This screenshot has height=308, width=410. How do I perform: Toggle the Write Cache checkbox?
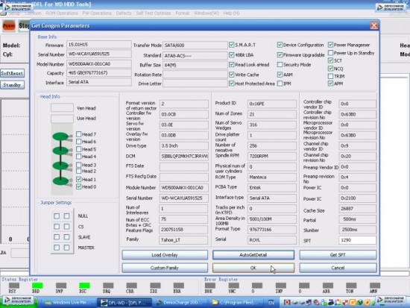[231, 75]
